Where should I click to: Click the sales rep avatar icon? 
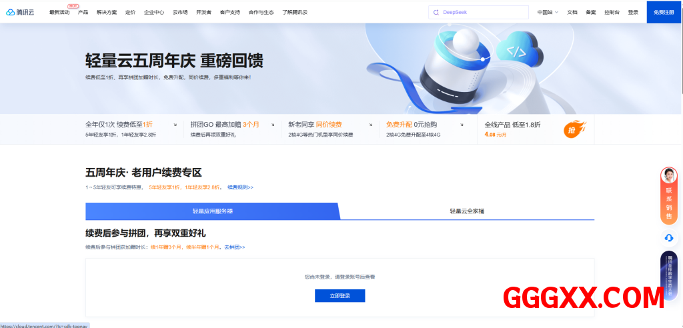(x=669, y=175)
